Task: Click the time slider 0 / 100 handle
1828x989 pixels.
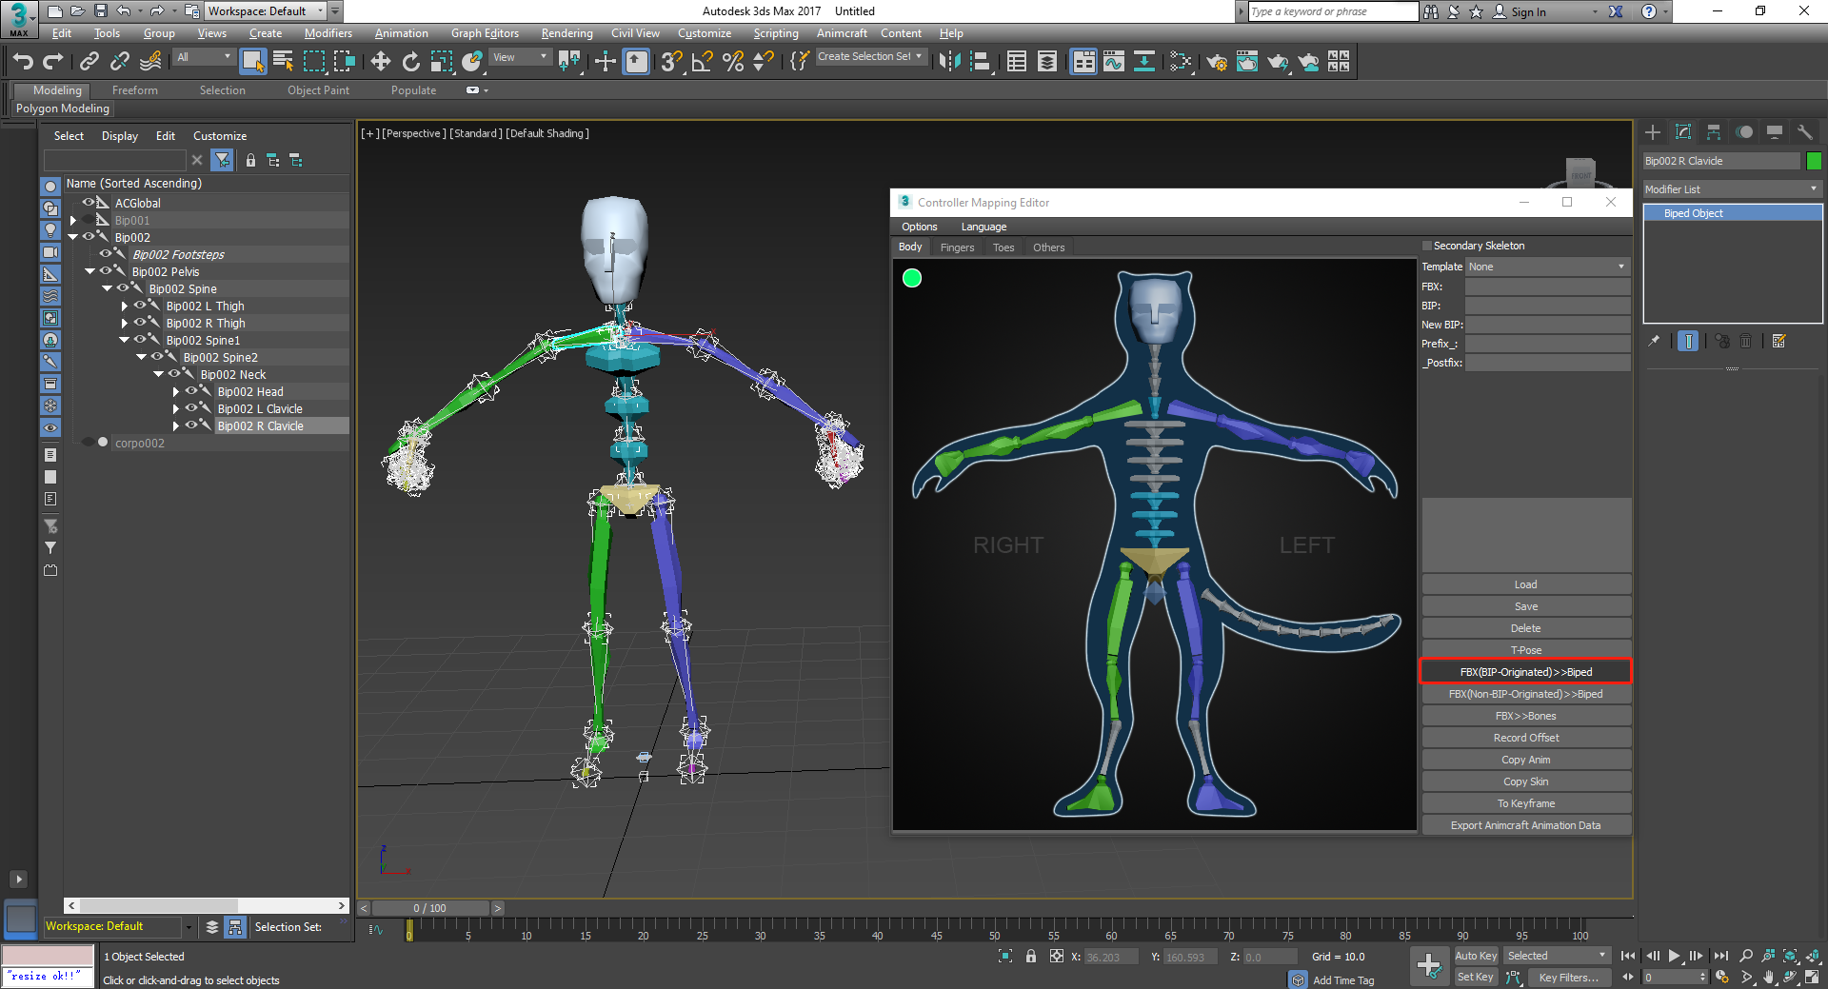Action: point(430,908)
